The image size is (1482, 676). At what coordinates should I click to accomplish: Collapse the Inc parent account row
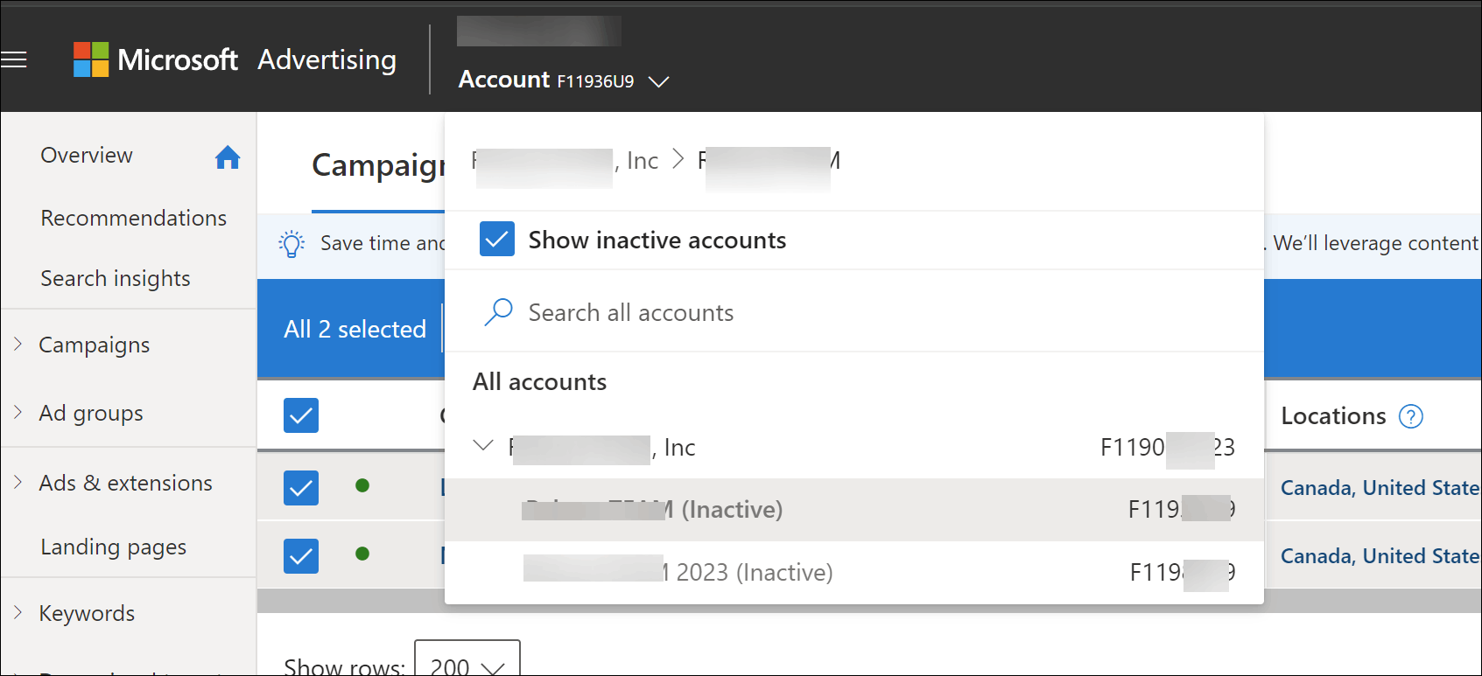coord(483,446)
